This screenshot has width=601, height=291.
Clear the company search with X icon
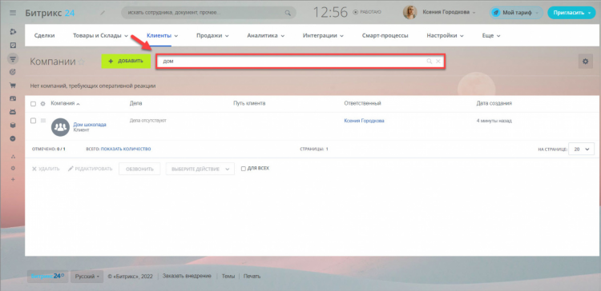pyautogui.click(x=438, y=62)
